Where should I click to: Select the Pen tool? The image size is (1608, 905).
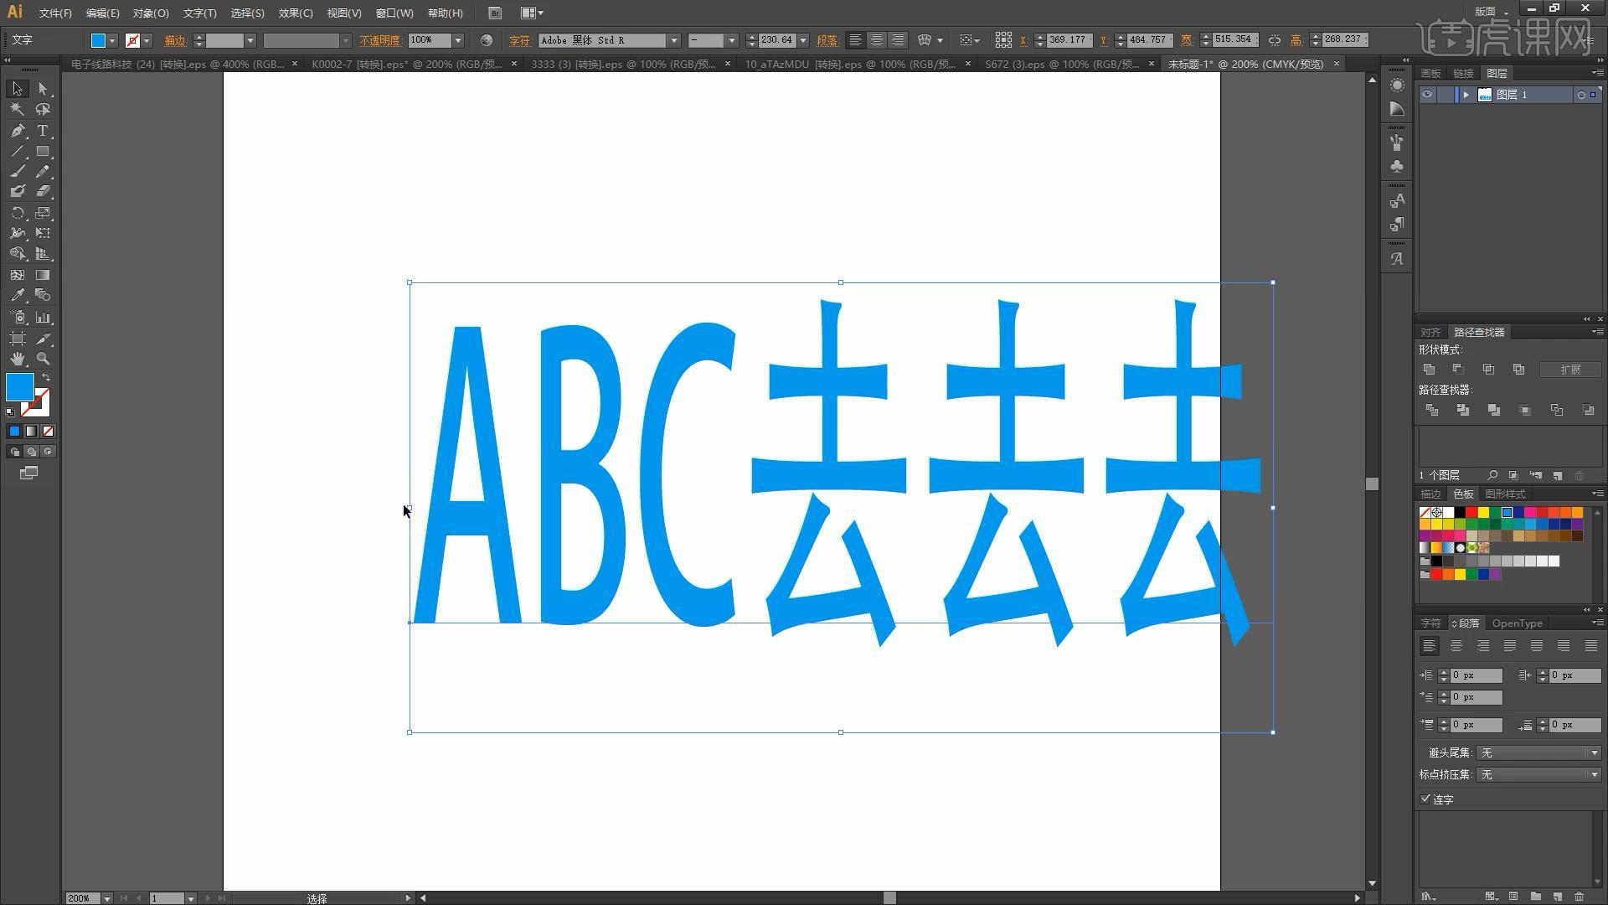click(x=17, y=131)
